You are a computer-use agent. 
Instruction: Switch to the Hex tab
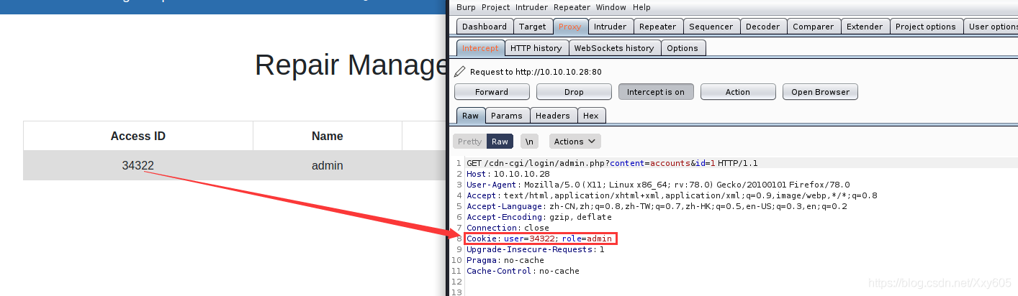click(591, 116)
